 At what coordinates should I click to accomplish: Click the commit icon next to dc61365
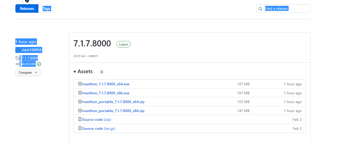tap(18, 64)
